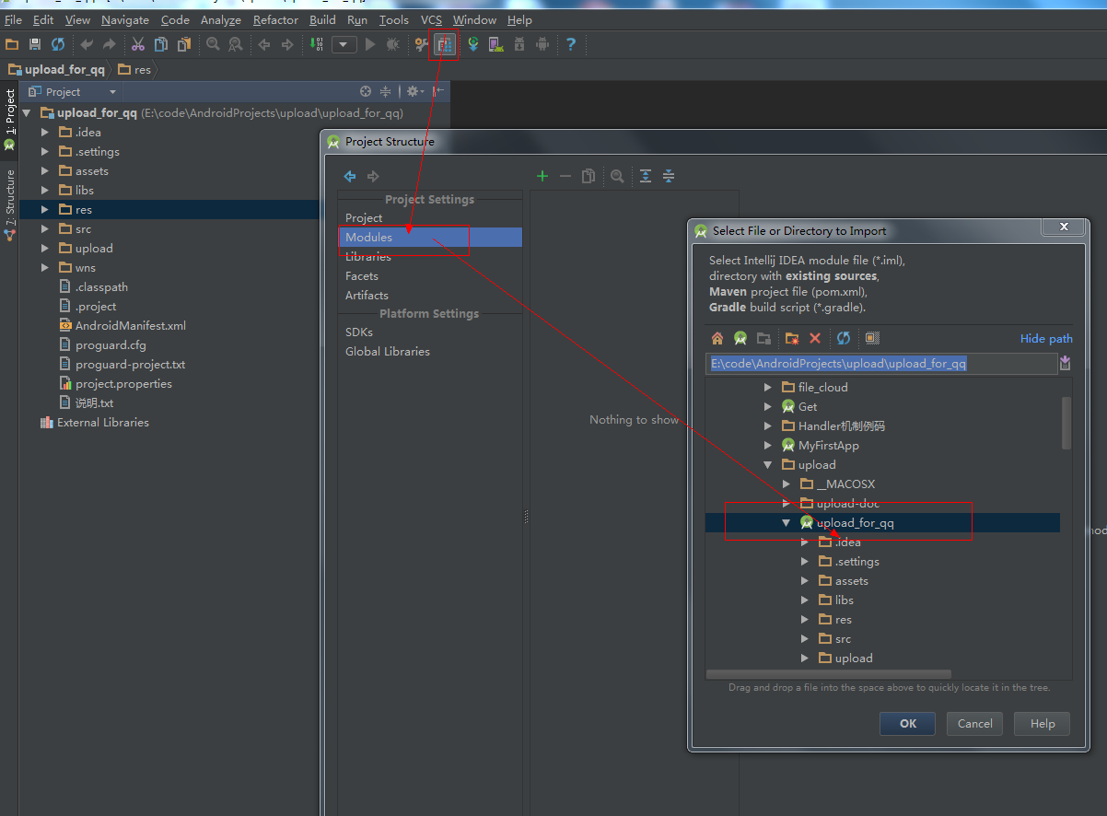Click the Redo arrow icon

[110, 44]
